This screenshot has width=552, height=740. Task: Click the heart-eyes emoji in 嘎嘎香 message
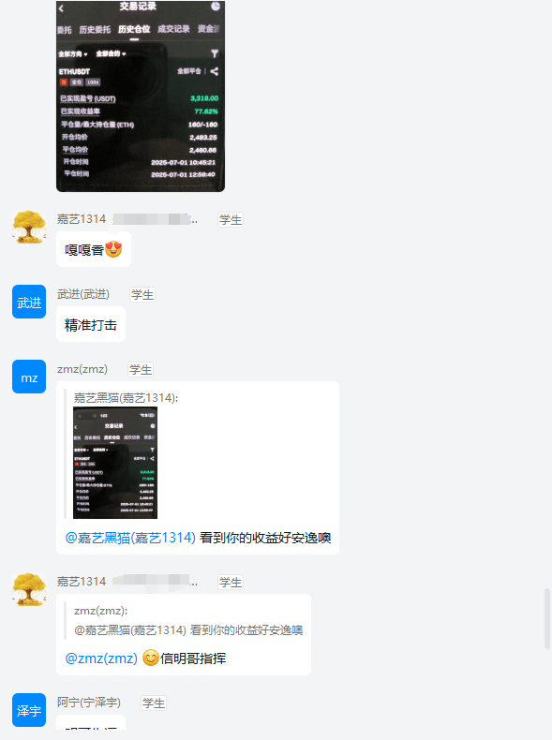point(113,249)
